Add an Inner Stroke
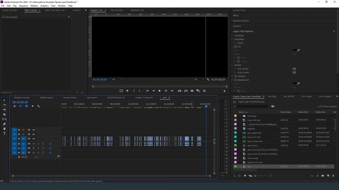Image resolution: width=339 pixels, height=190 pixels. (295, 69)
